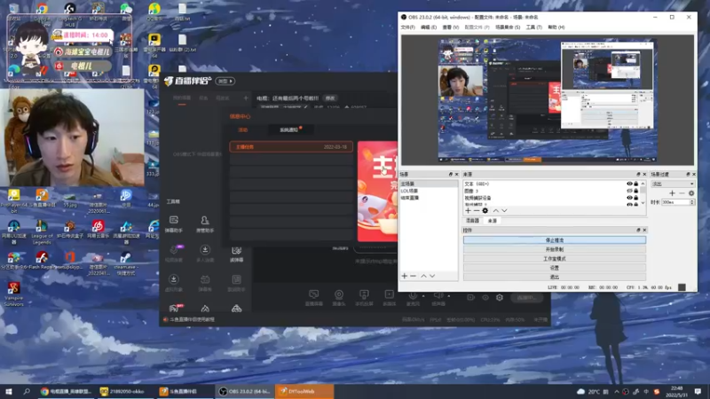Click camera source icon in 直播伴侣 bottom bar

339,298
